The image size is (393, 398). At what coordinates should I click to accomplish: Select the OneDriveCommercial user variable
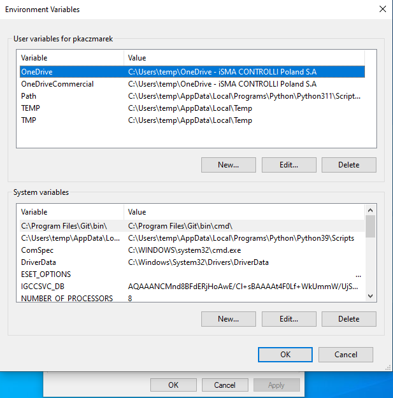coord(57,84)
